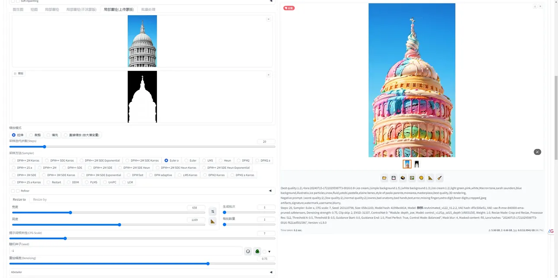Click the 'Time taken: 6.1 sec.' text

pos(291,230)
